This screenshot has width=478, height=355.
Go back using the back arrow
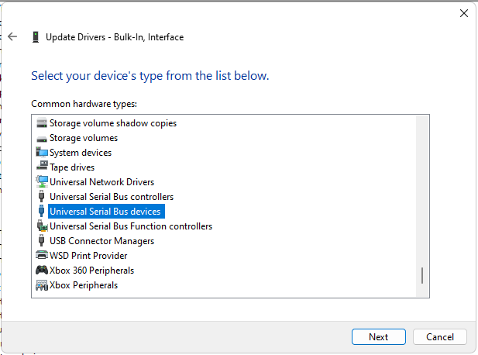click(12, 36)
